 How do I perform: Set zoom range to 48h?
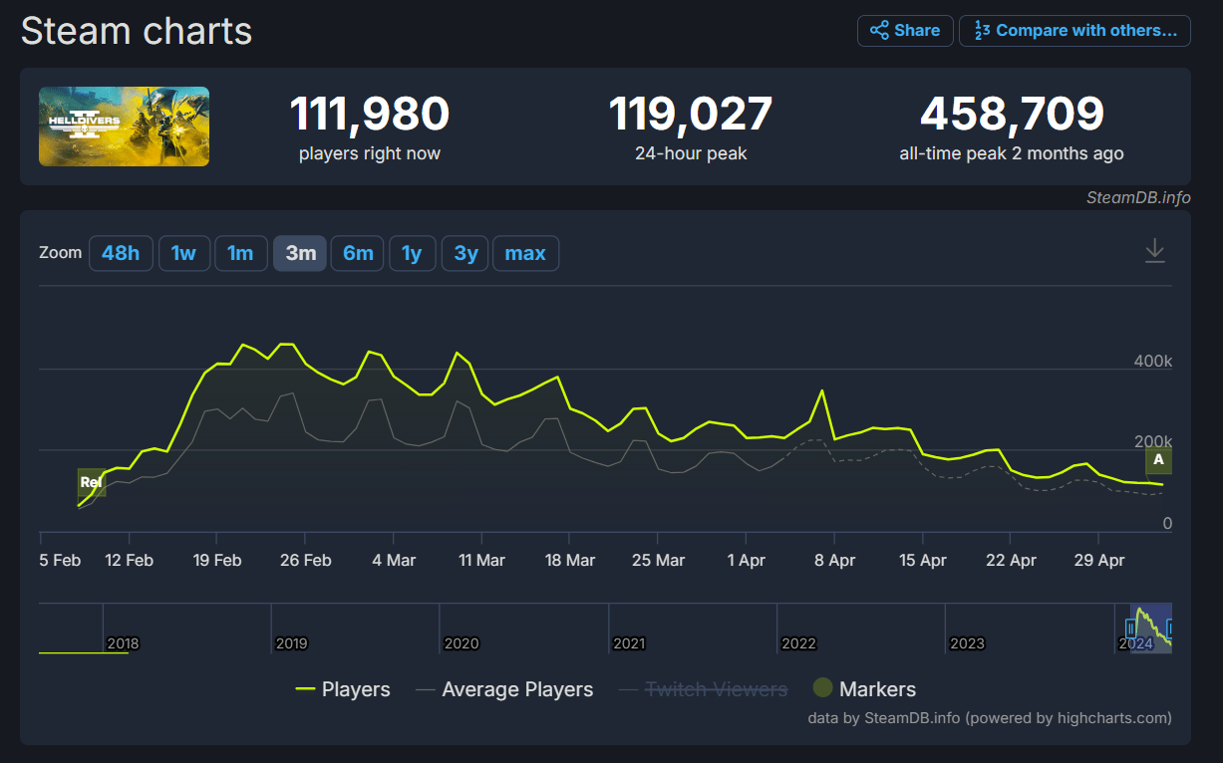[x=121, y=253]
